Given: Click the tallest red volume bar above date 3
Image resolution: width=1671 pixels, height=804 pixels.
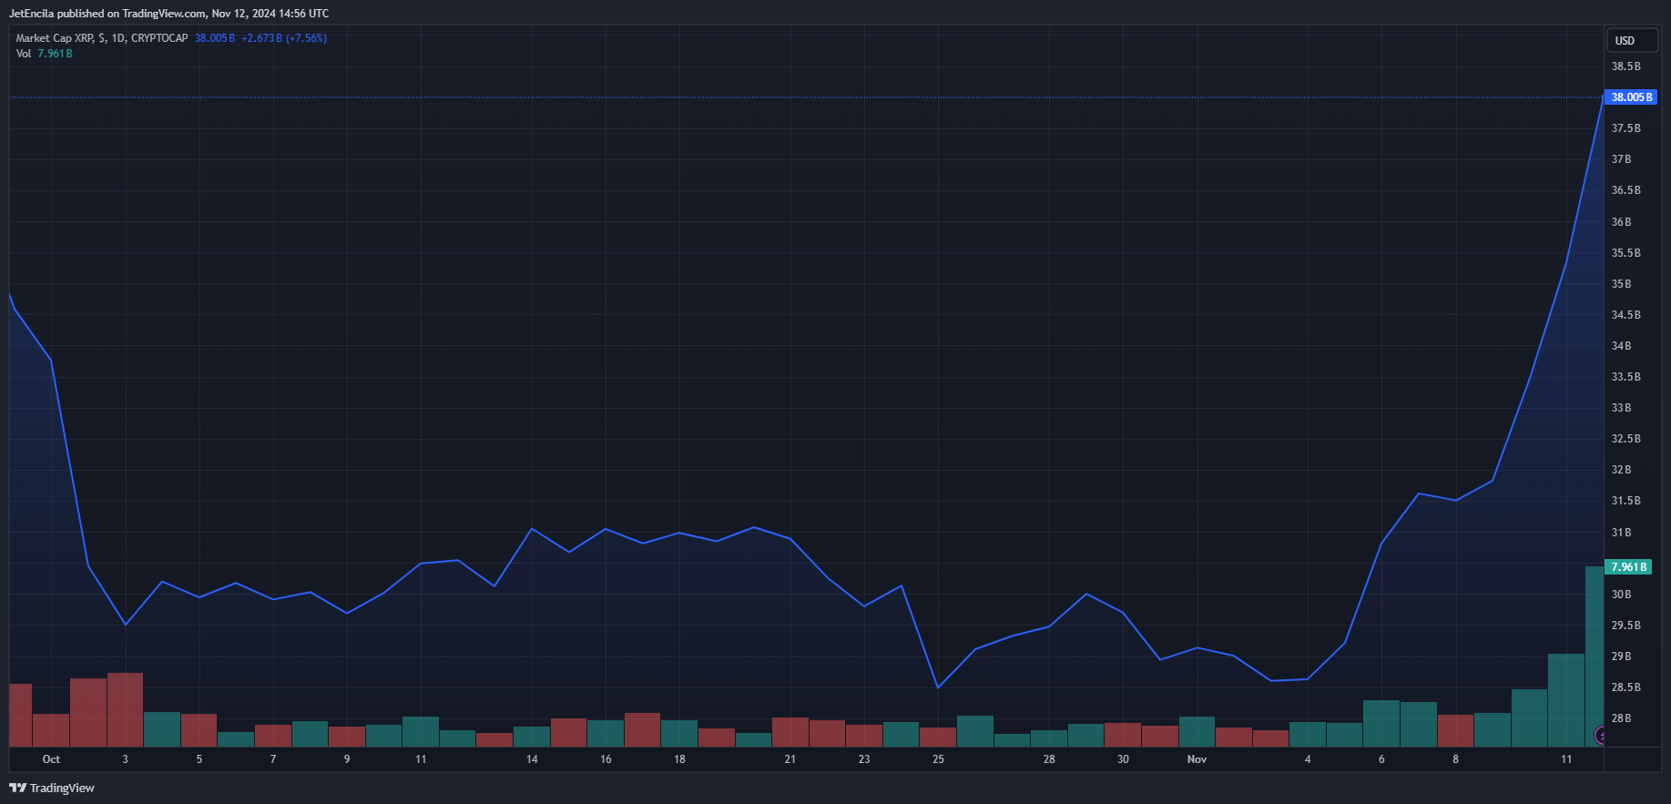Looking at the screenshot, I should 125,710.
